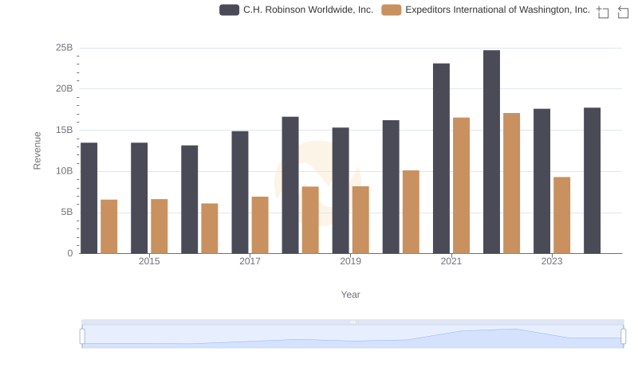Click the 25B y-axis label
The height and width of the screenshot is (367, 638).
(65, 48)
